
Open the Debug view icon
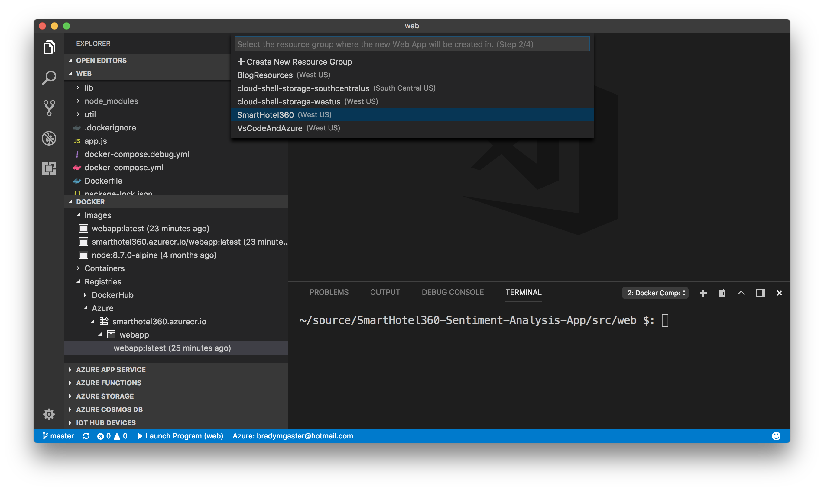tap(49, 138)
